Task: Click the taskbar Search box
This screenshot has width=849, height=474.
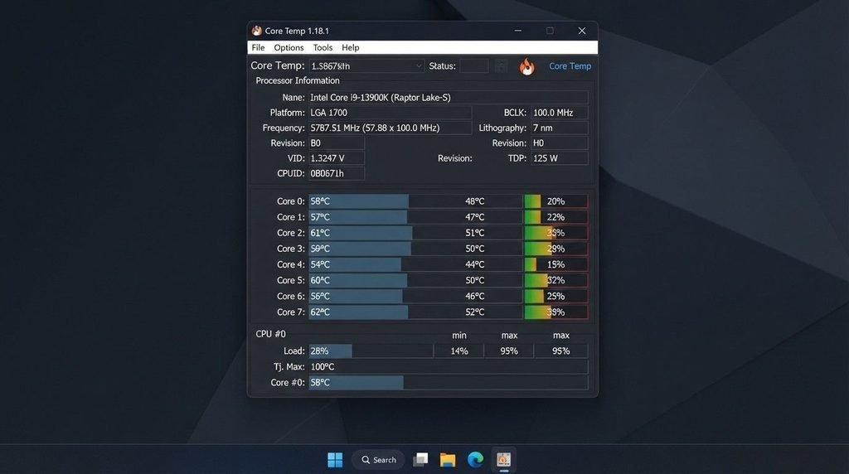Action: click(378, 460)
